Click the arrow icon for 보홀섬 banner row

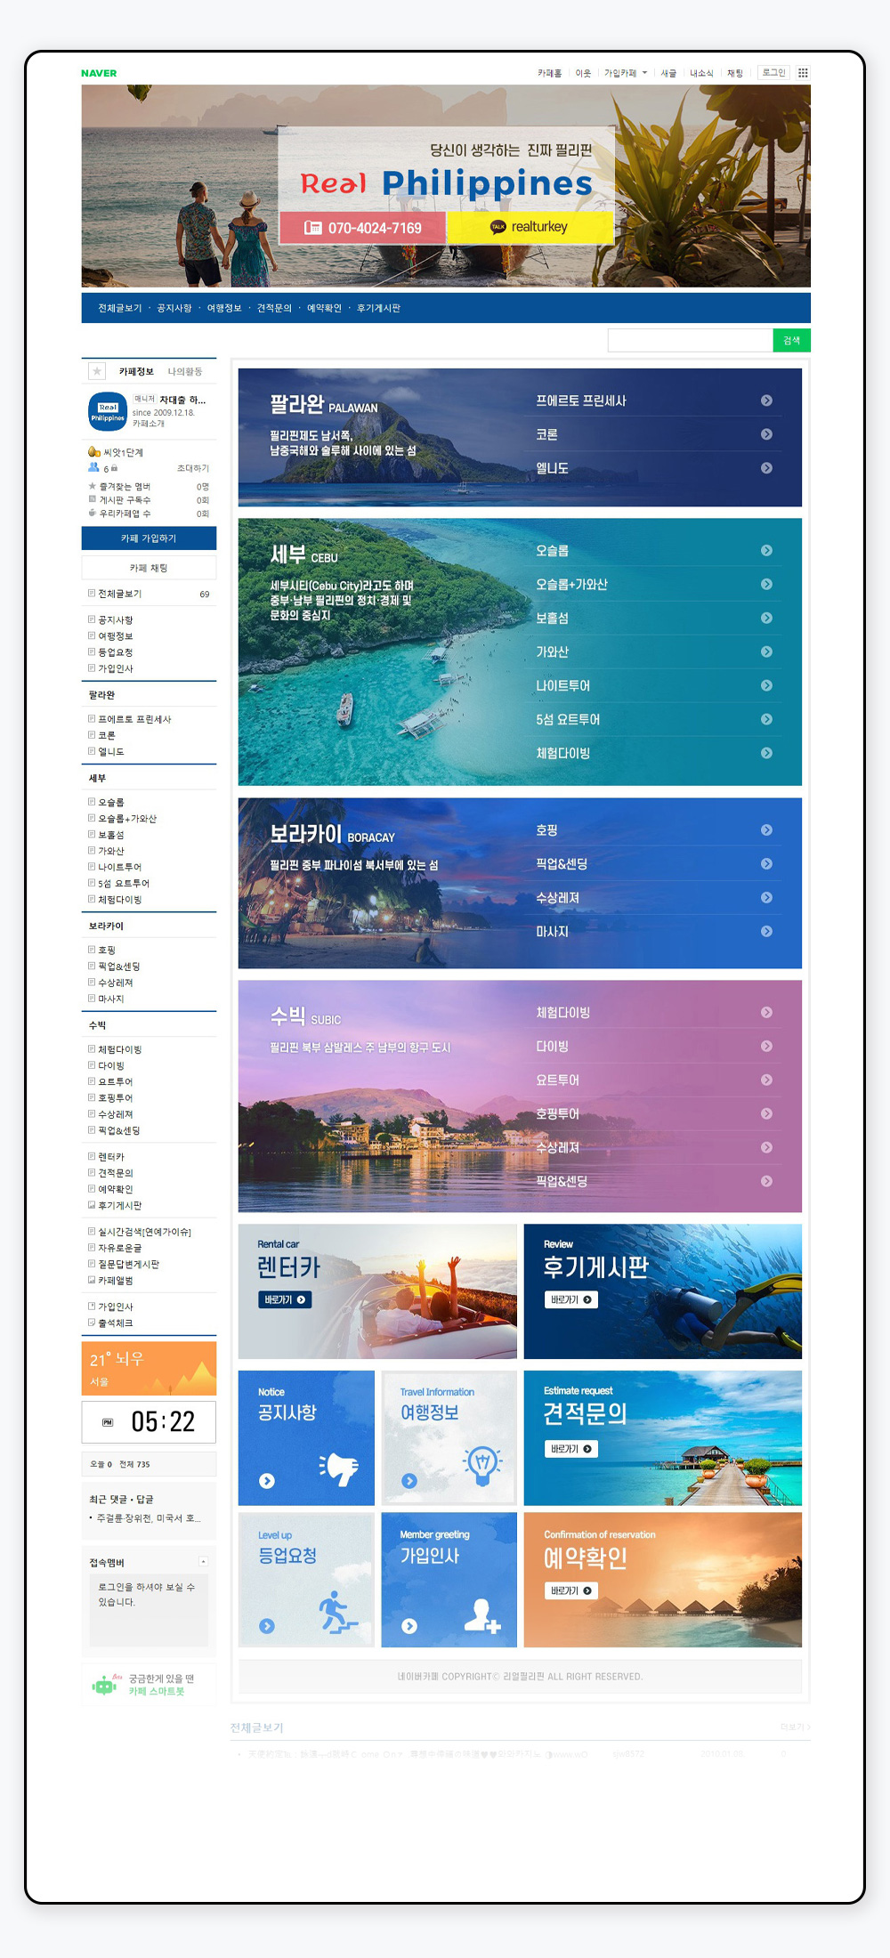766,619
